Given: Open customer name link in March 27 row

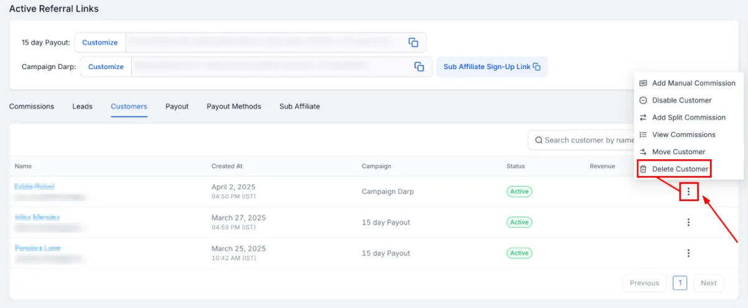Looking at the screenshot, I should click(x=37, y=217).
